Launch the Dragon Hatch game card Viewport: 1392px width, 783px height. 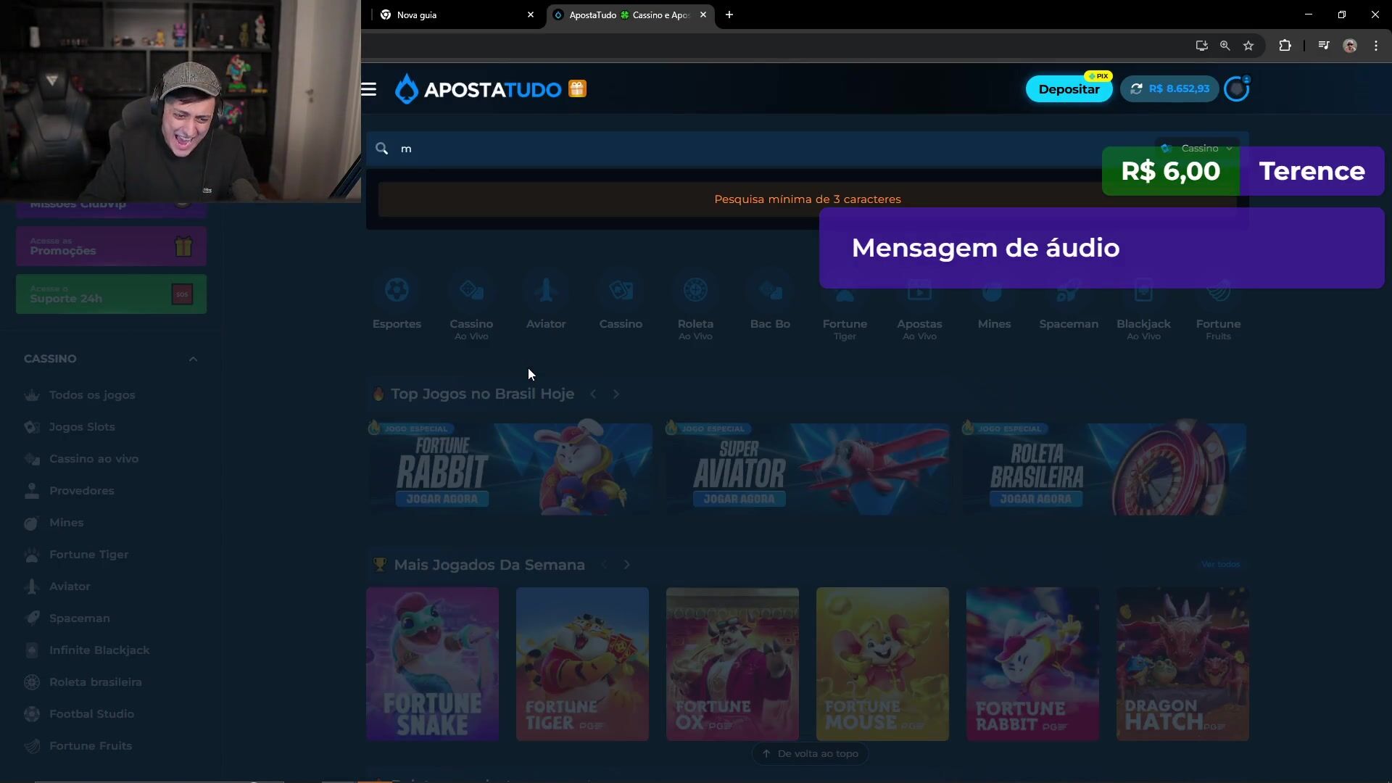[x=1182, y=664]
